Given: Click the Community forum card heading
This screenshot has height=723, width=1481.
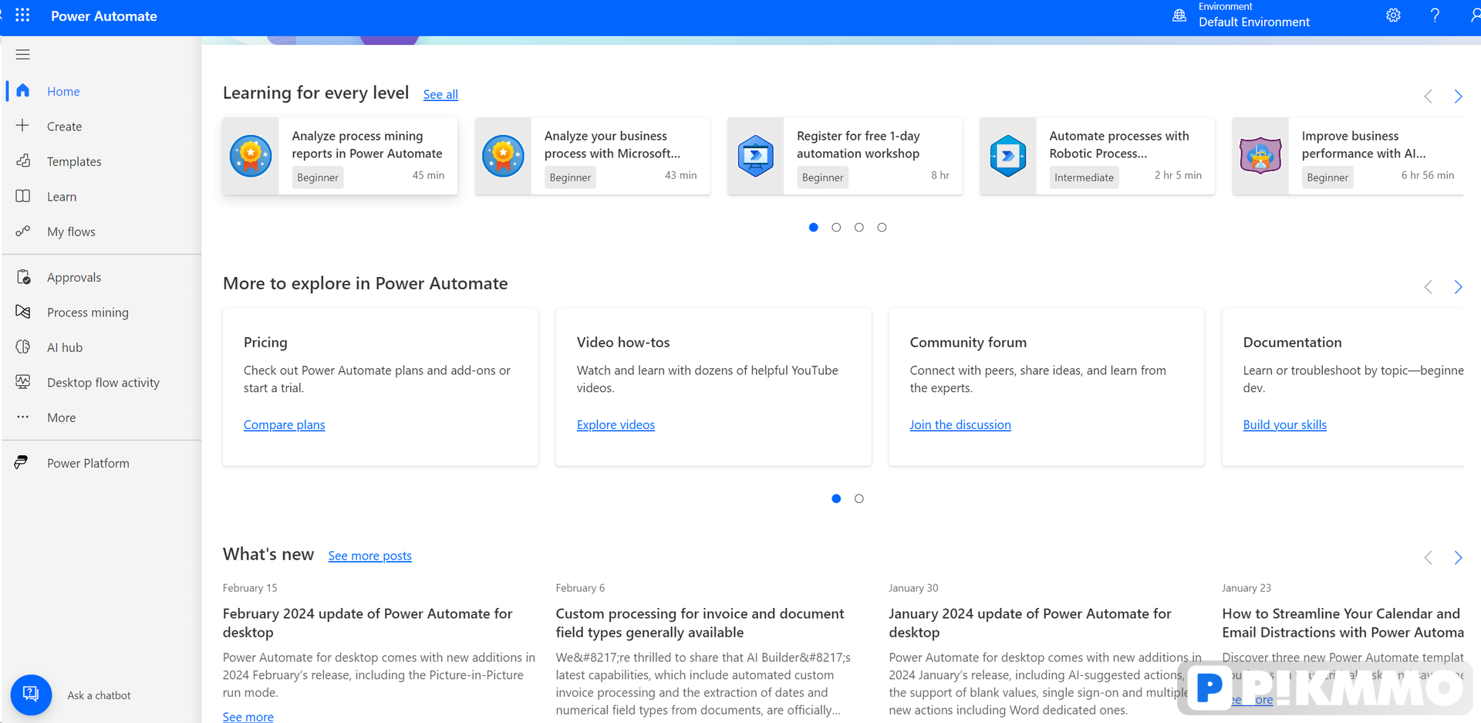Looking at the screenshot, I should (968, 343).
